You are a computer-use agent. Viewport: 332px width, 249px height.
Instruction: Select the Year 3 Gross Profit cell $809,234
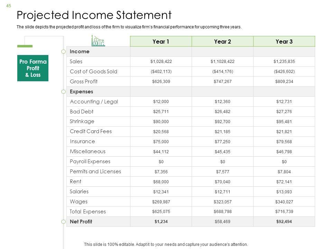[284, 82]
